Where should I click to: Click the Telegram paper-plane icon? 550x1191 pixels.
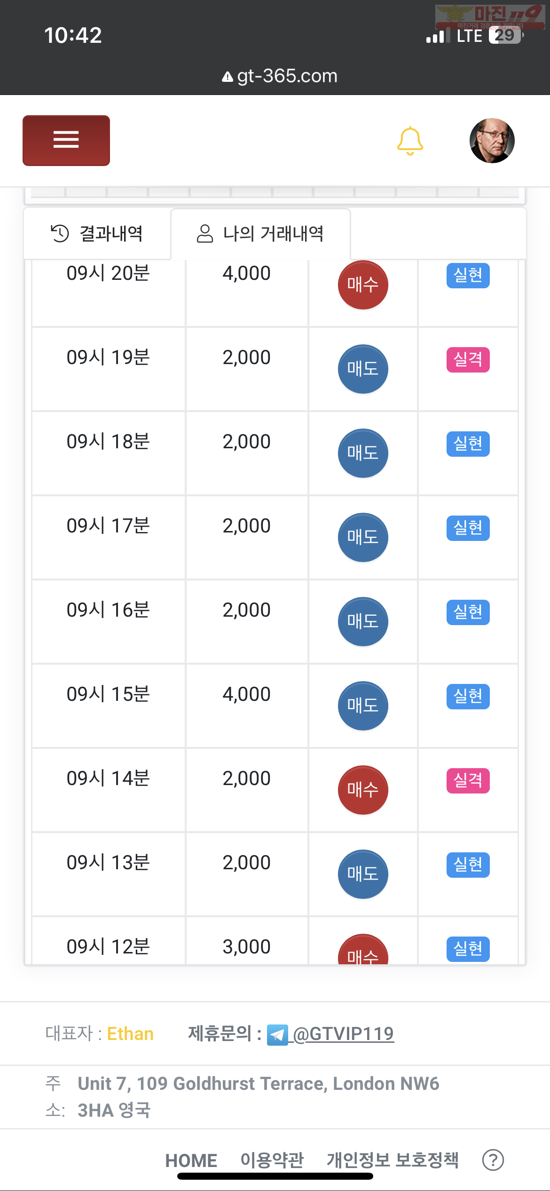277,1034
